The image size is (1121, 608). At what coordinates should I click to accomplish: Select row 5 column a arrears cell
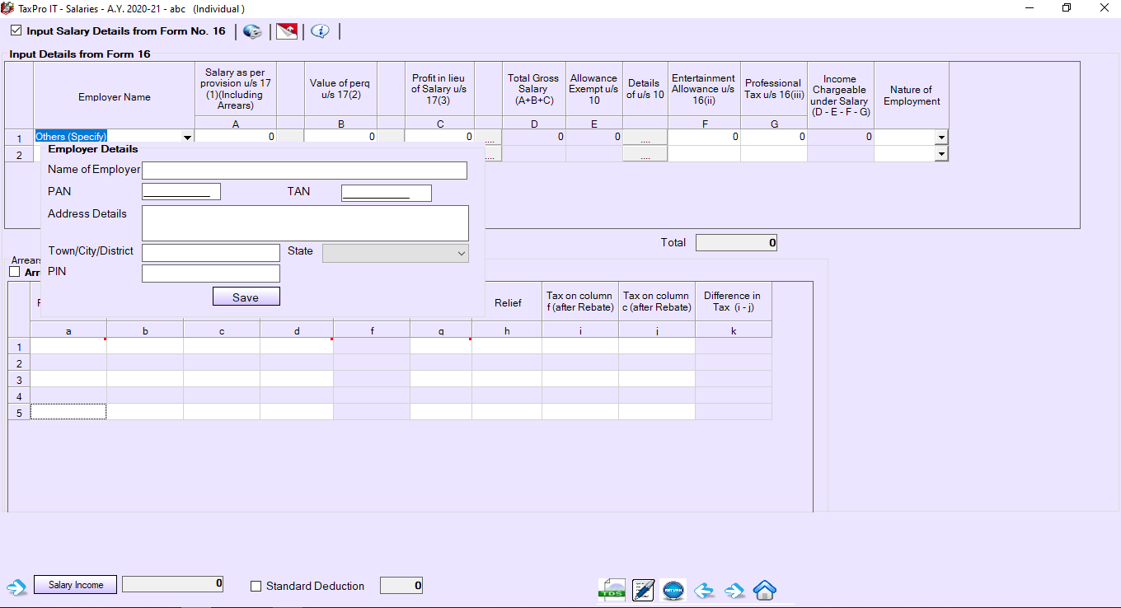(68, 412)
